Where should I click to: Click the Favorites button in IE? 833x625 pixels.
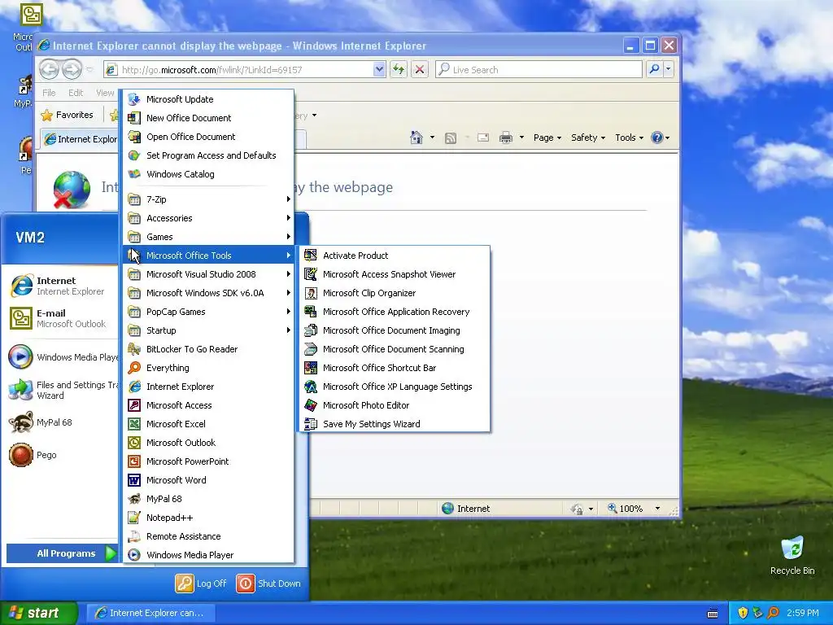click(67, 116)
